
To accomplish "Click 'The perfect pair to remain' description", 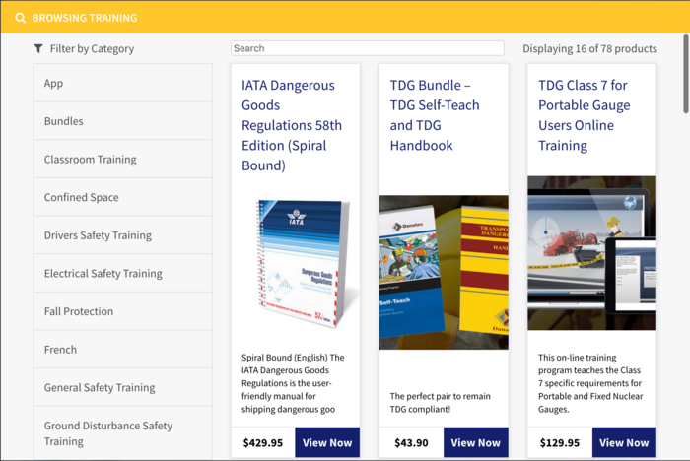I will coord(440,403).
